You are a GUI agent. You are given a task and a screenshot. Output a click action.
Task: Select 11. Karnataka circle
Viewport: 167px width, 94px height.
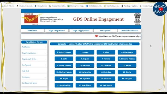pyautogui.click(x=106, y=66)
